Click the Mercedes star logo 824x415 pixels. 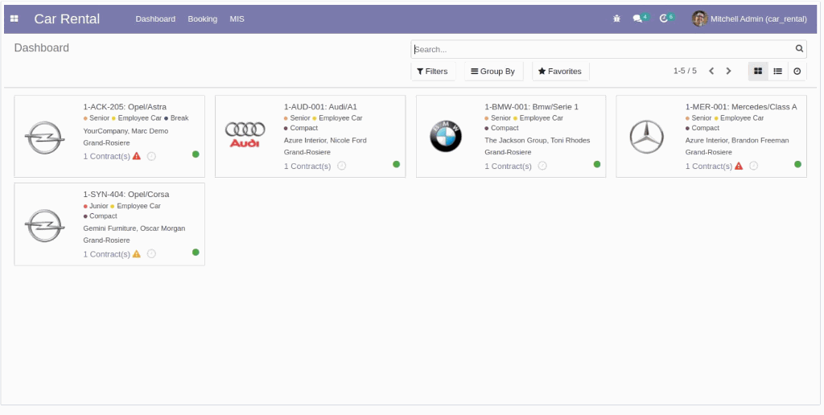pyautogui.click(x=646, y=137)
